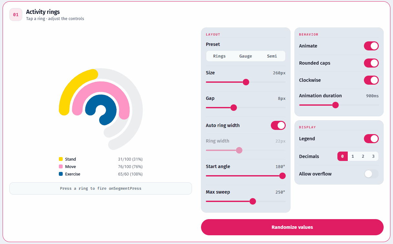Click the Randomize values button
This screenshot has width=393, height=244.
click(292, 227)
